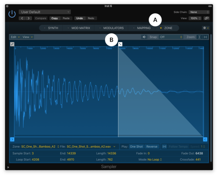The image size is (218, 176).
Task: Open the User Default preset dropdown
Action: 45,12
